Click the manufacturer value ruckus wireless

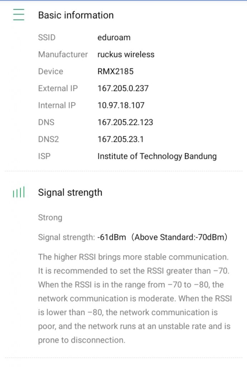click(x=126, y=54)
